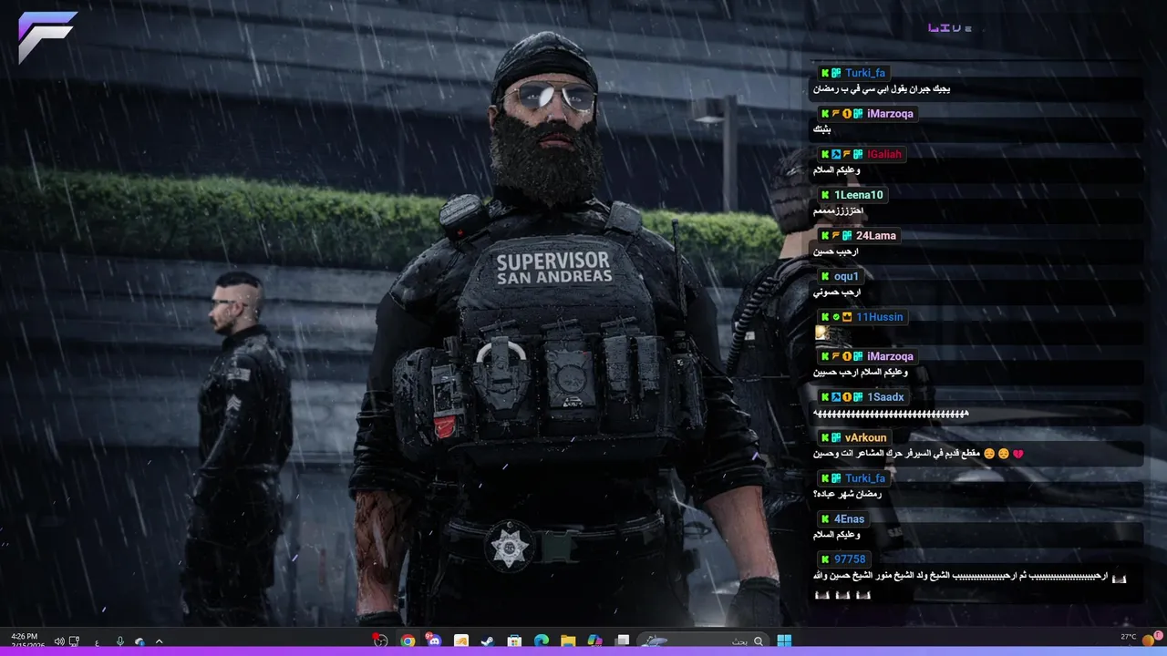
Task: Click the gold badge next to 1Saadx
Action: click(847, 397)
